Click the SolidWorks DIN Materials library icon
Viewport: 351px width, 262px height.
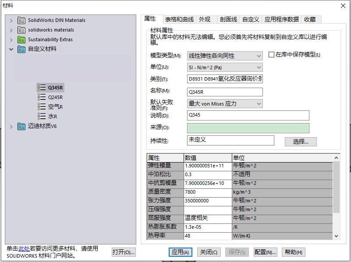coord(21,20)
